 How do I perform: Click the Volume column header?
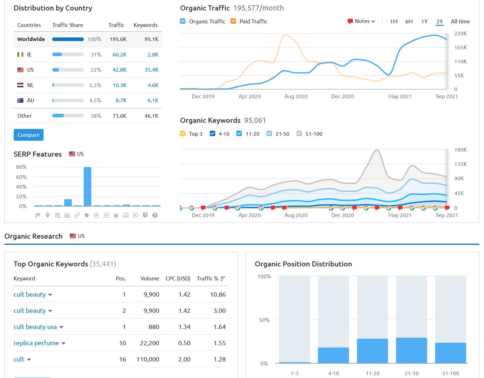coord(150,279)
